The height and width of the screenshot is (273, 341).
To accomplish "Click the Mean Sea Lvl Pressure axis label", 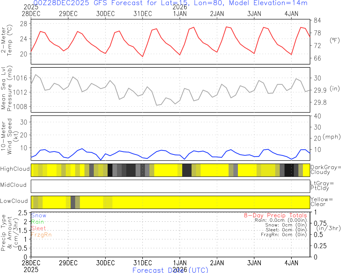I will (6, 89).
